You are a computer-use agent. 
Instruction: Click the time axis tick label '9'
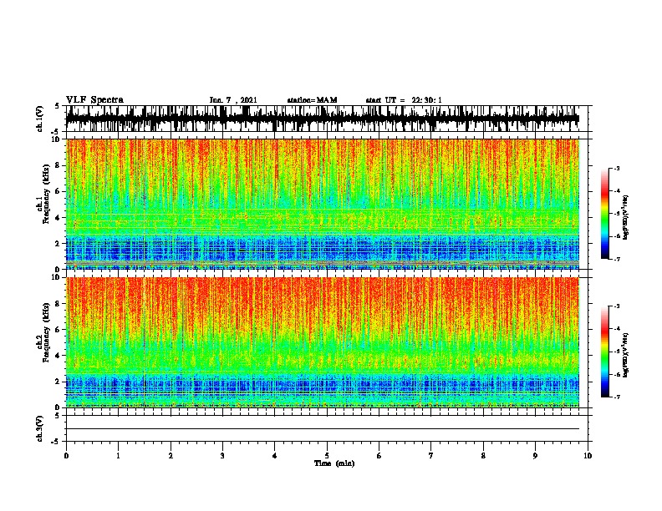535,456
